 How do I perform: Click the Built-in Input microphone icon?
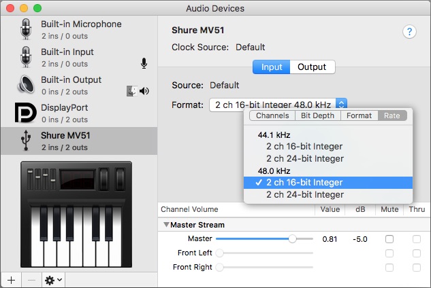point(26,57)
